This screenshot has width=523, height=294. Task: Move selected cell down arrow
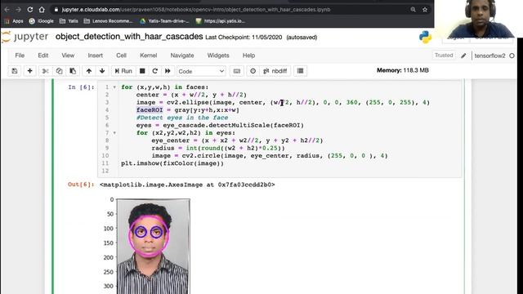pyautogui.click(x=102, y=71)
